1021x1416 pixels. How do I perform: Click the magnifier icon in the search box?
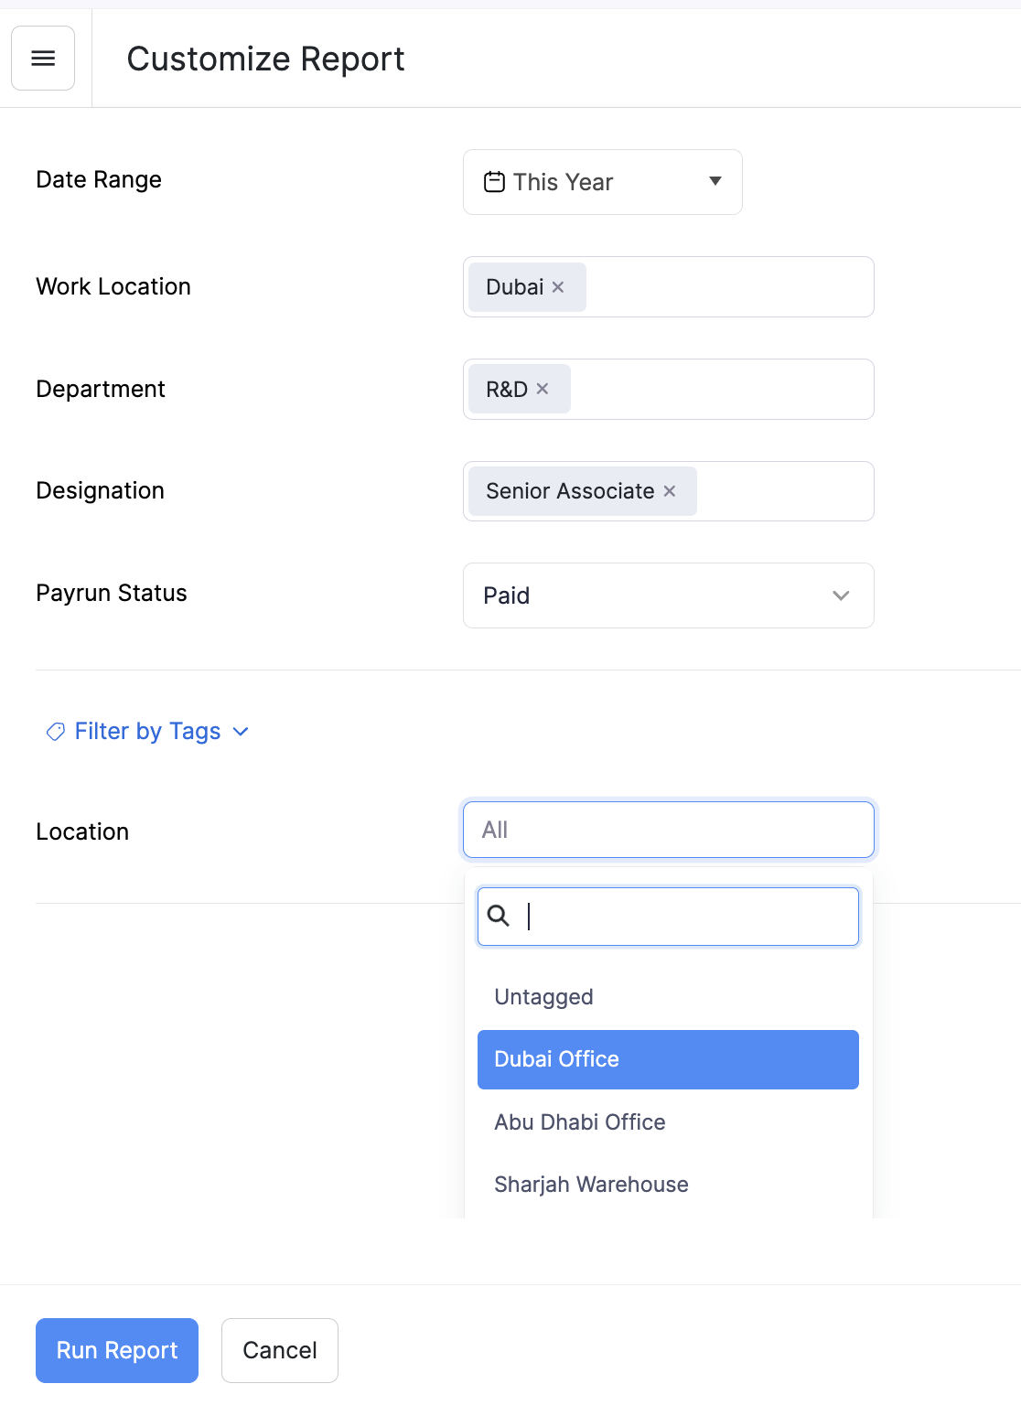click(x=500, y=916)
